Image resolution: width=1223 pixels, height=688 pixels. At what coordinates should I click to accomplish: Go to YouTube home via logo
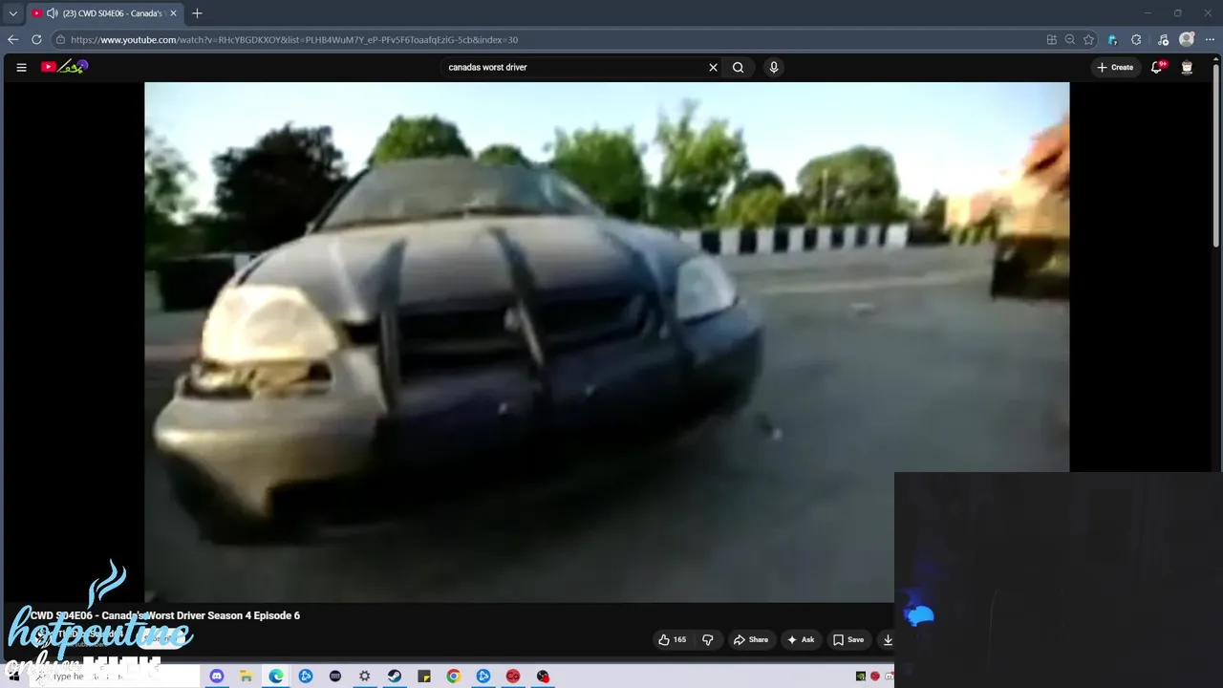pyautogui.click(x=64, y=67)
